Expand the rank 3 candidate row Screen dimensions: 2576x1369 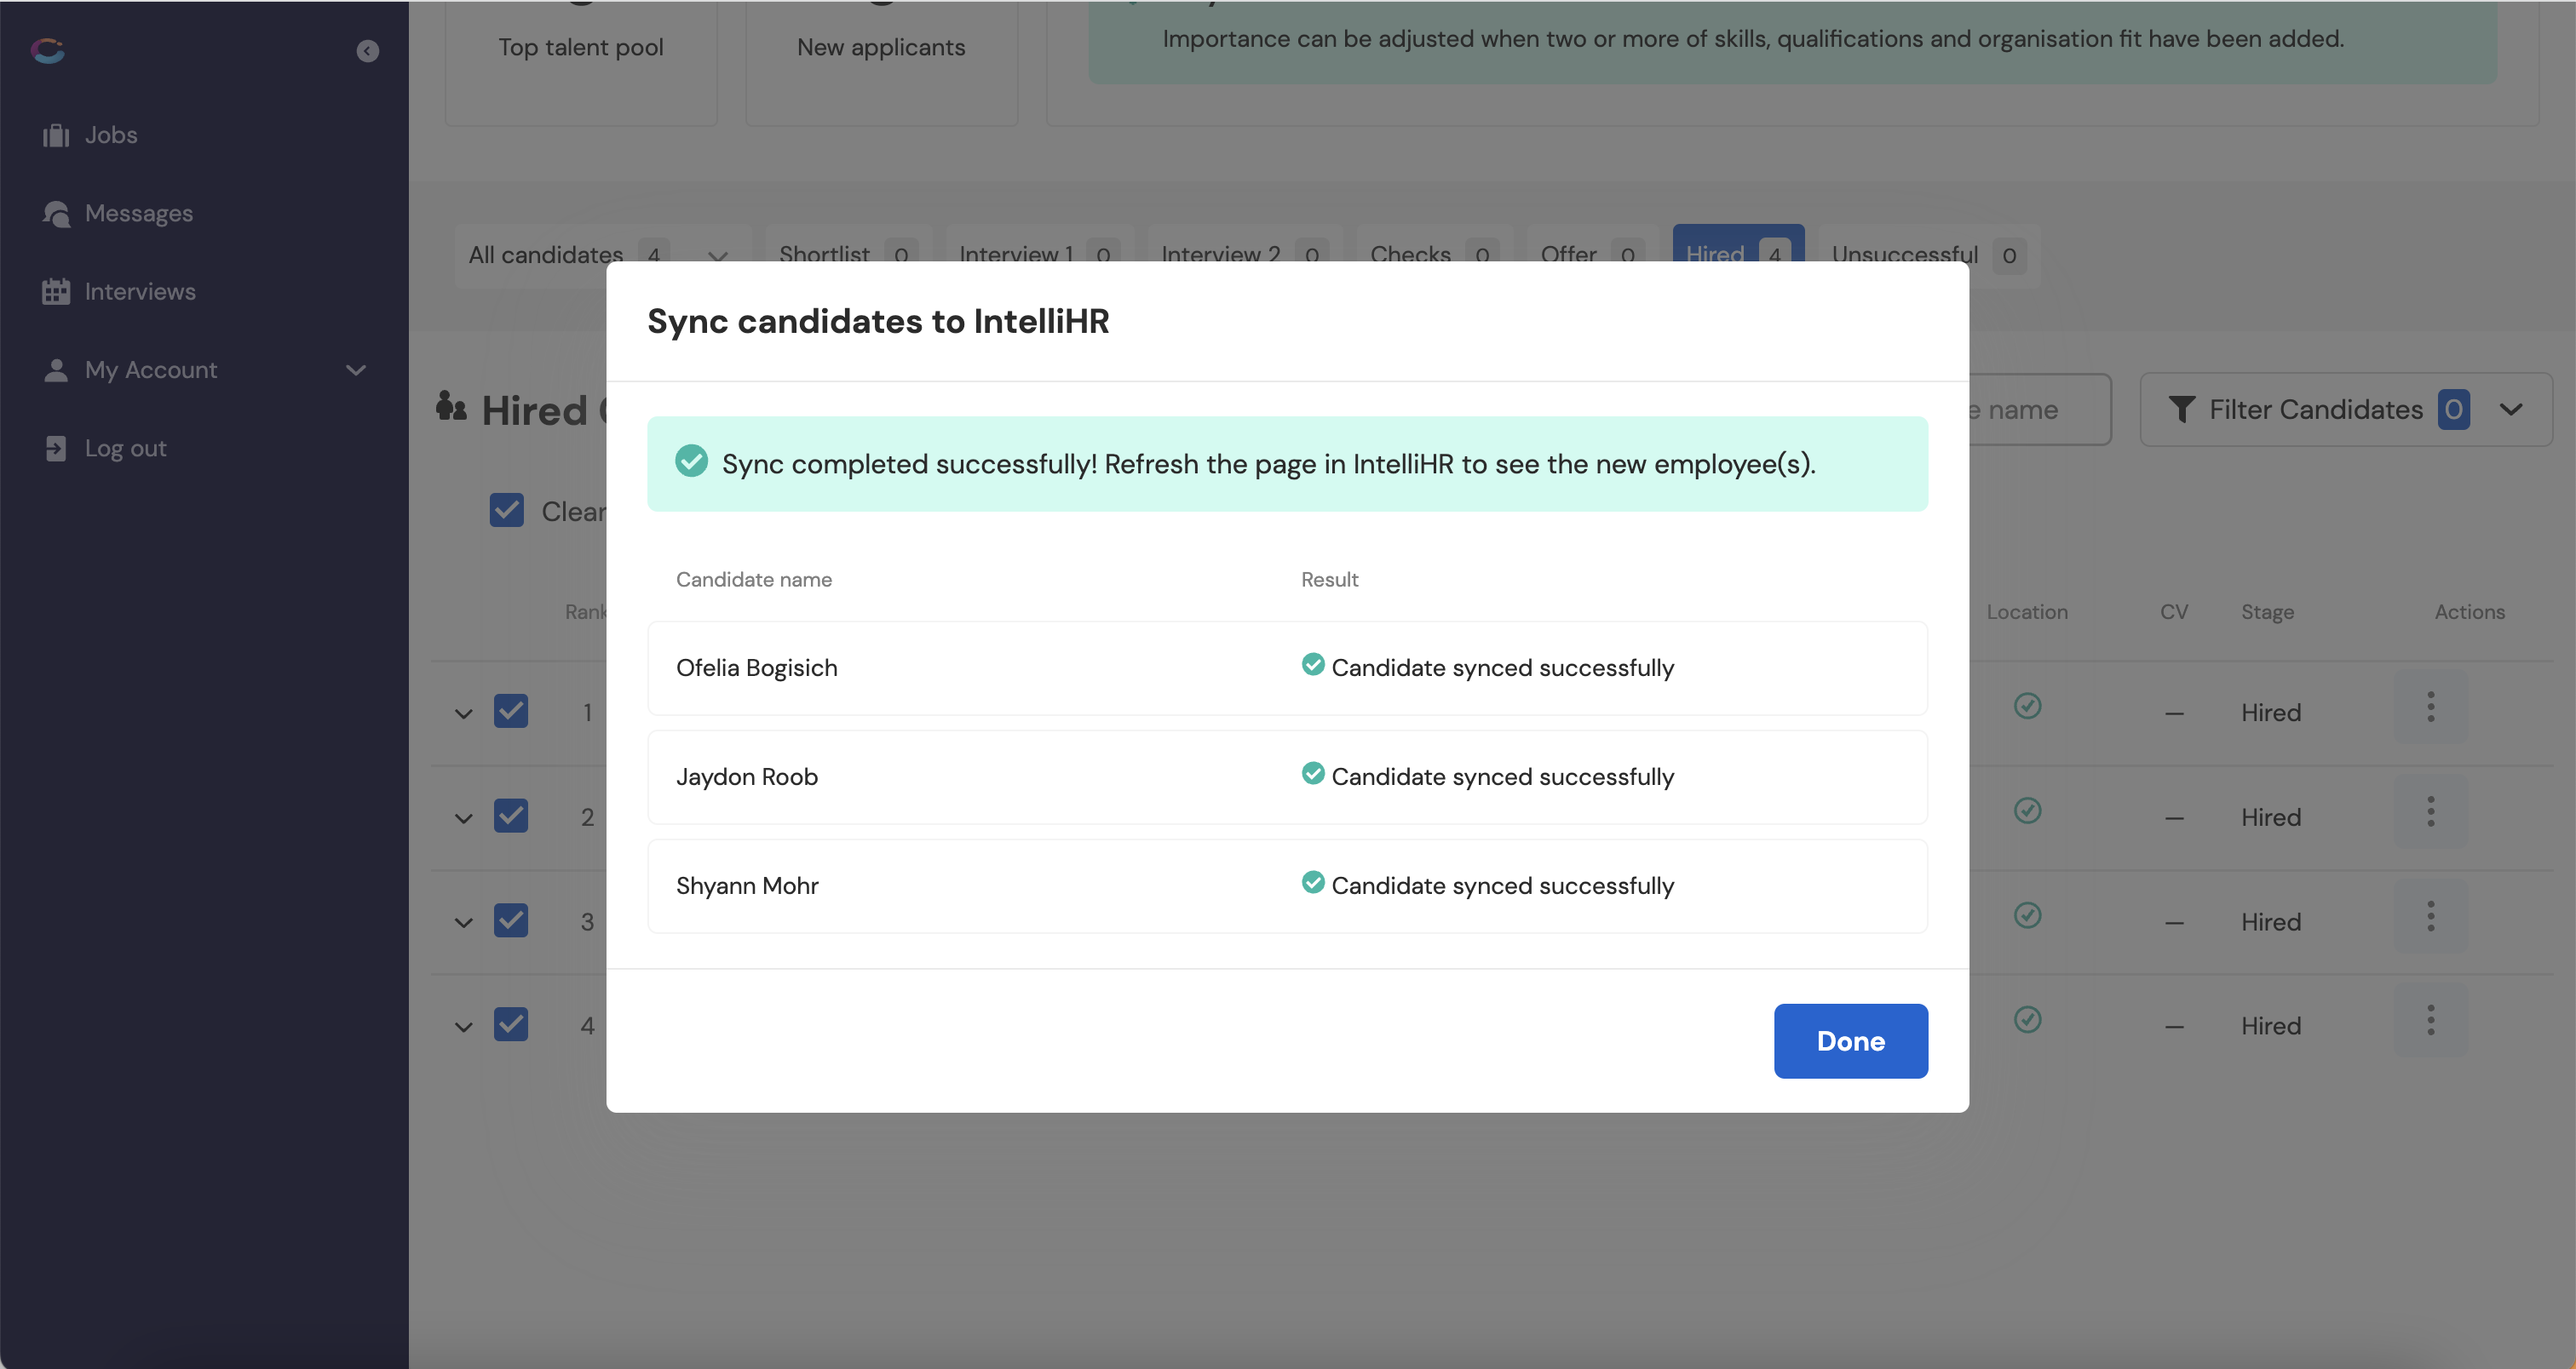tap(463, 922)
